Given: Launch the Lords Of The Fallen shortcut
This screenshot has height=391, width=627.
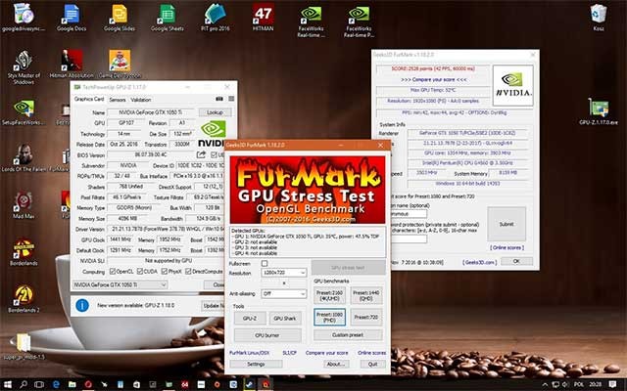Looking at the screenshot, I should pyautogui.click(x=24, y=158).
